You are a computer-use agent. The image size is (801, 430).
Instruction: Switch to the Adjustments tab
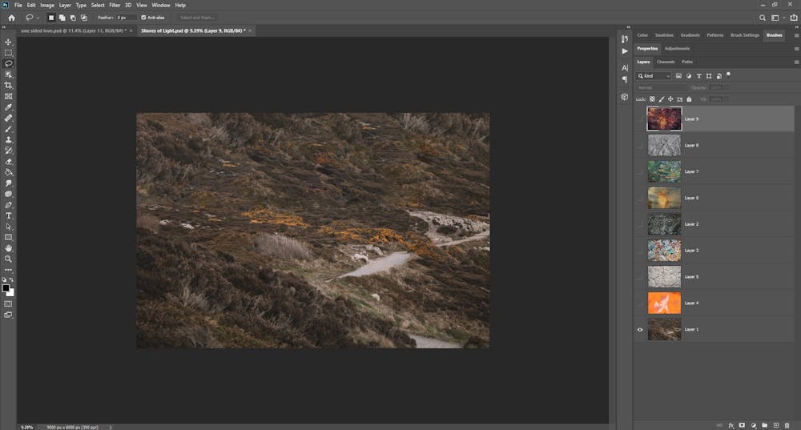click(678, 49)
